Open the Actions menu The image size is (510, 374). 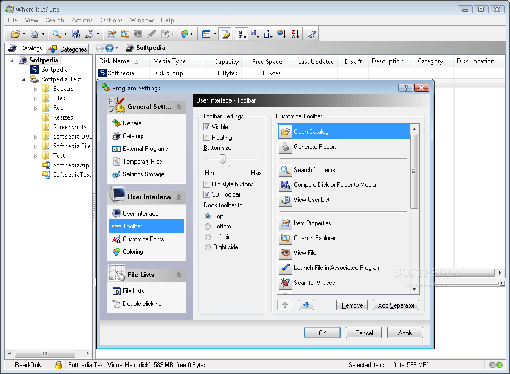point(82,20)
